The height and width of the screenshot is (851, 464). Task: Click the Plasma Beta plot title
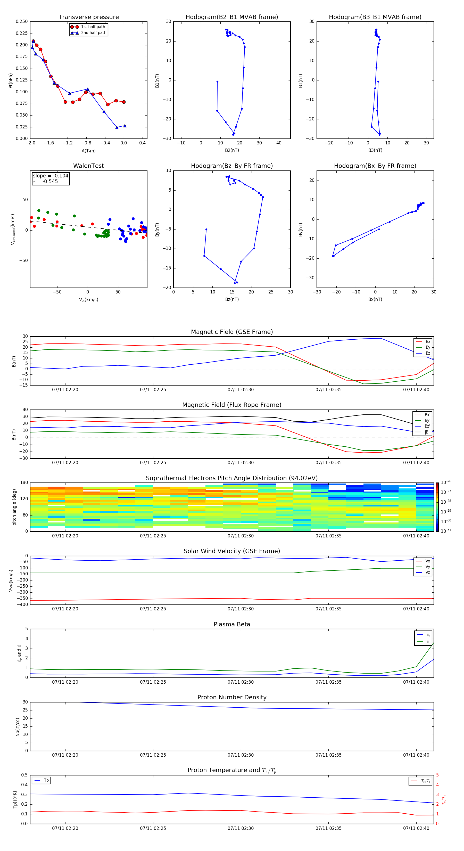click(231, 624)
